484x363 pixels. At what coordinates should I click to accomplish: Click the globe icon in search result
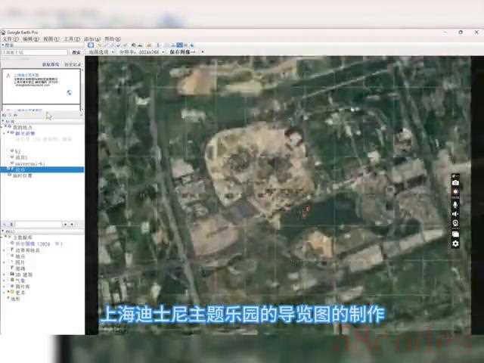[x=70, y=92]
